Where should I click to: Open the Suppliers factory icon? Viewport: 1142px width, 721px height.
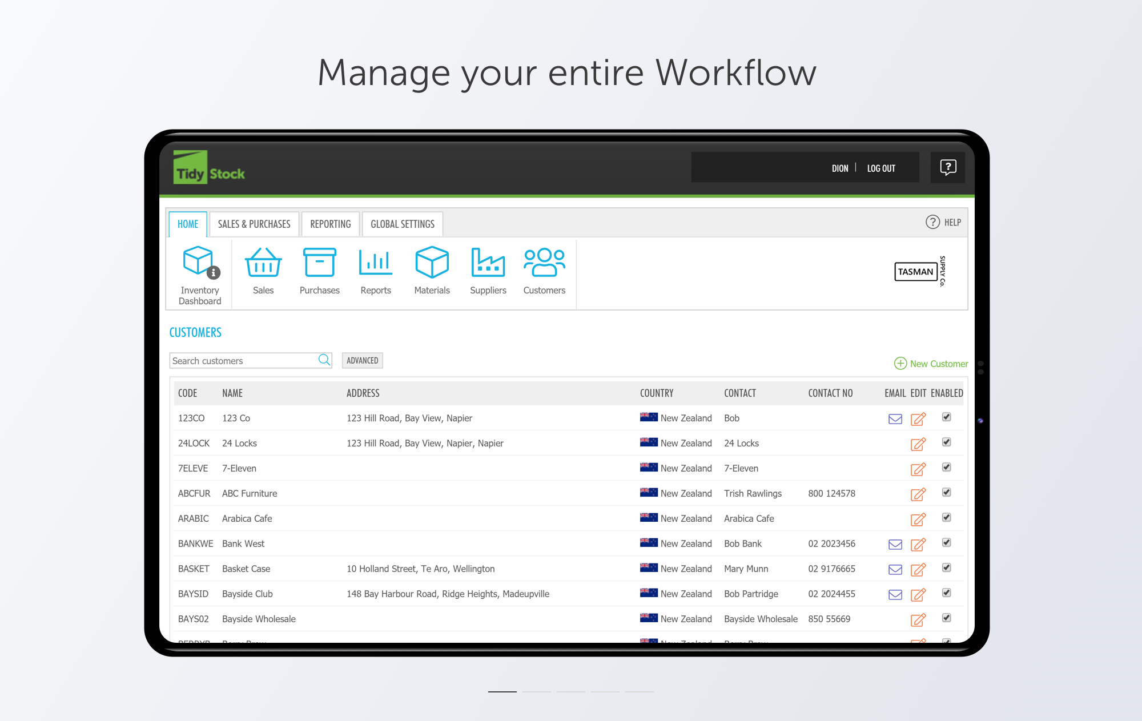click(488, 263)
